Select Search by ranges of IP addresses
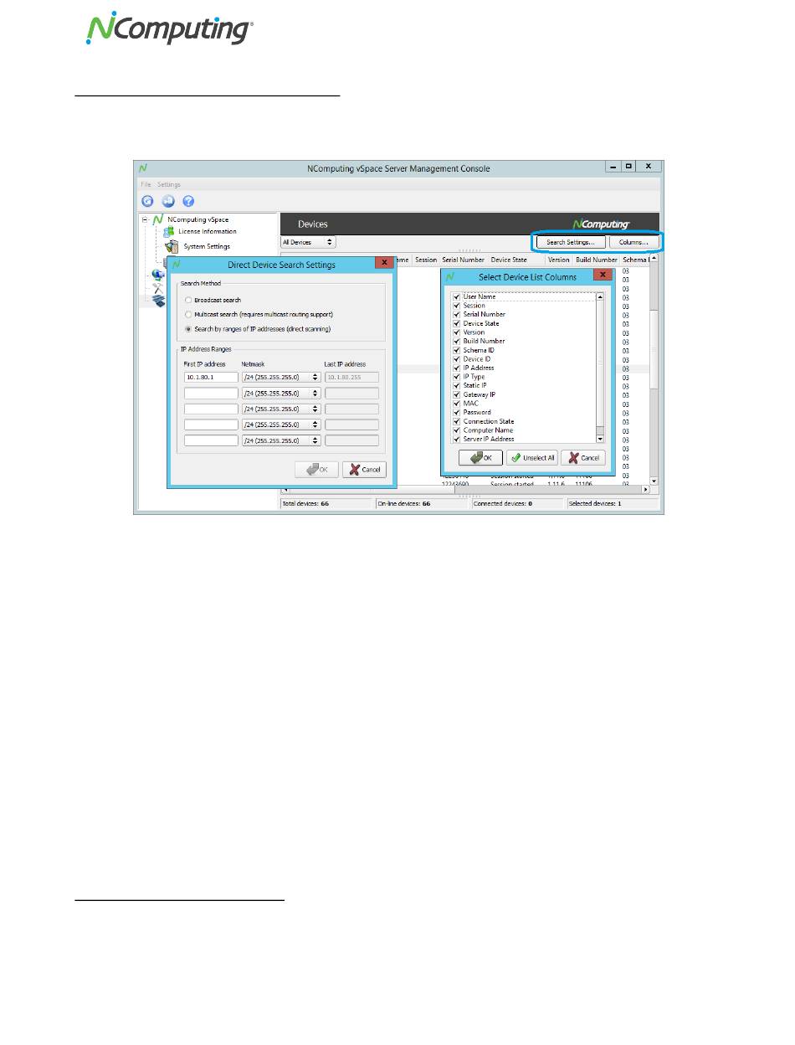This screenshot has width=795, height=1045. click(188, 329)
